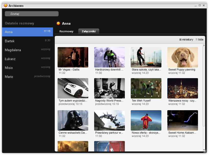Click the 'przedwczoraj 10:10' timestamp
This screenshot has width=209, height=155.
[x=107, y=104]
